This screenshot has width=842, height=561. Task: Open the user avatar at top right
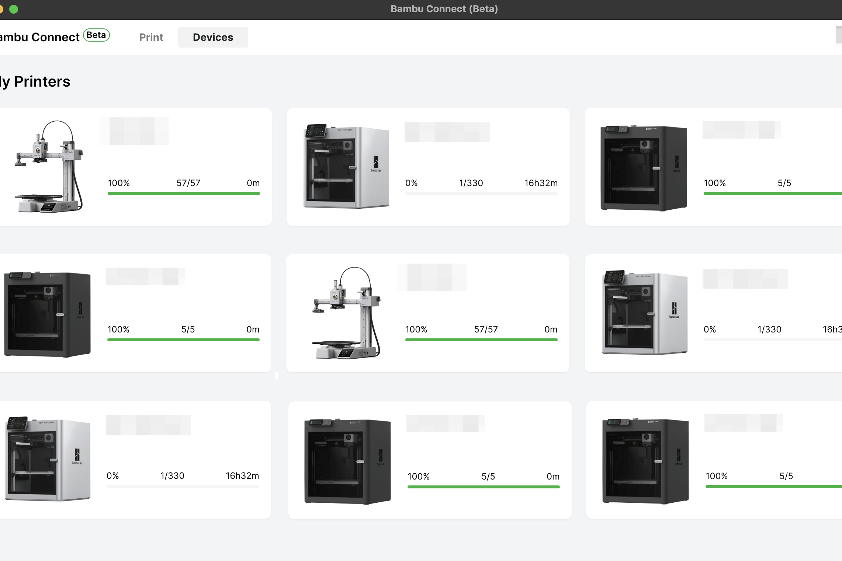(x=838, y=36)
